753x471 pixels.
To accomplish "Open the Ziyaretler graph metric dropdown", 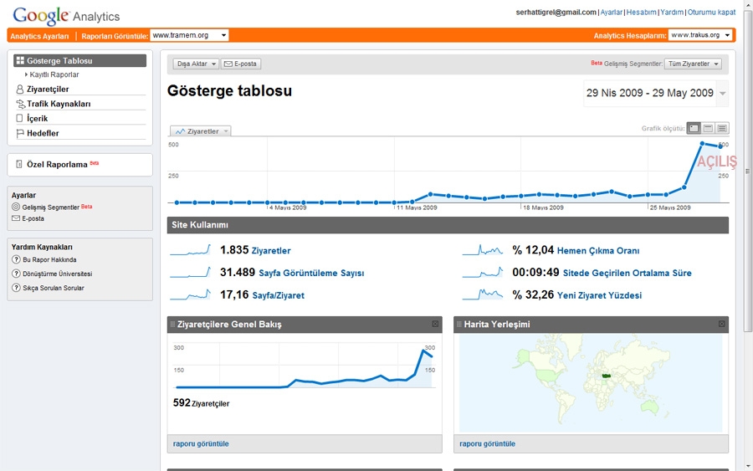I will (200, 131).
